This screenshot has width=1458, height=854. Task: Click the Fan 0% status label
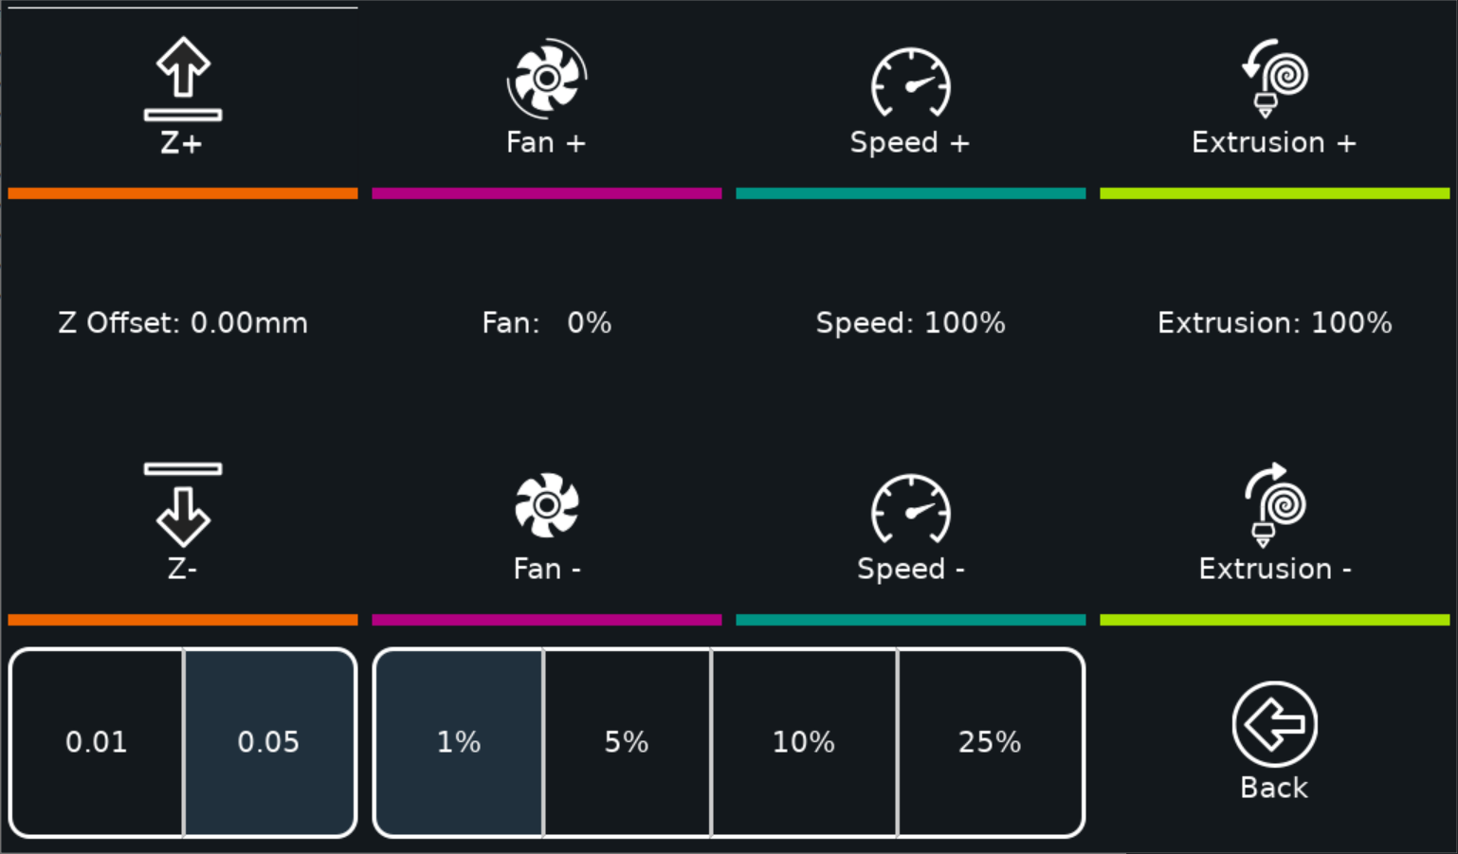pos(547,323)
